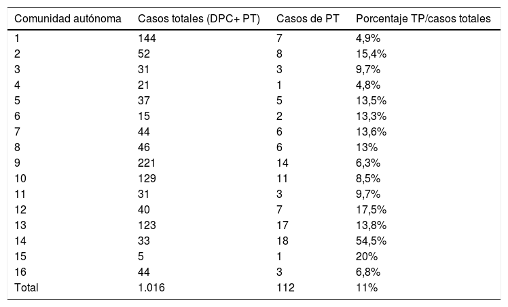Click the total cases value 144
The height and width of the screenshot is (307, 508).
tap(146, 39)
